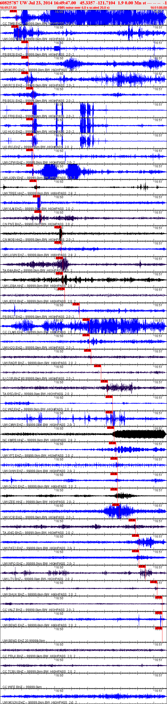This screenshot has height=704, width=167.
Task: Select the TA.J04A.BHZ station label
Action: point(37,270)
